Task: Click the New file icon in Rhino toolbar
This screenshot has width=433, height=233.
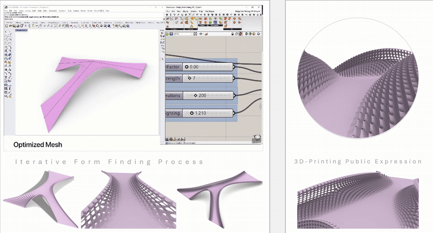Action: pos(7,26)
